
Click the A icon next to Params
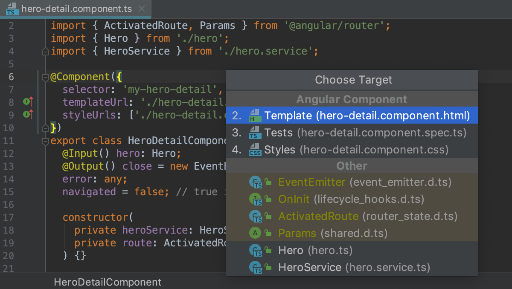click(255, 233)
